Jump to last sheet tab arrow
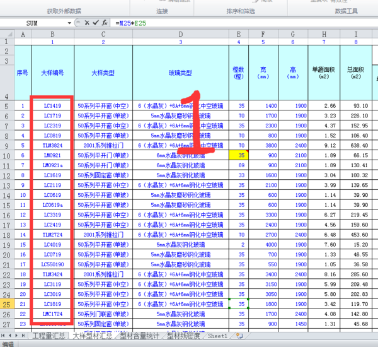Image resolution: width=378 pixels, height=347 pixels. 23,336
